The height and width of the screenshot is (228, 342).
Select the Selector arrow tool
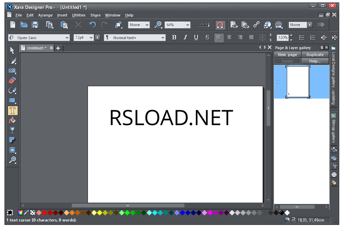click(x=12, y=50)
